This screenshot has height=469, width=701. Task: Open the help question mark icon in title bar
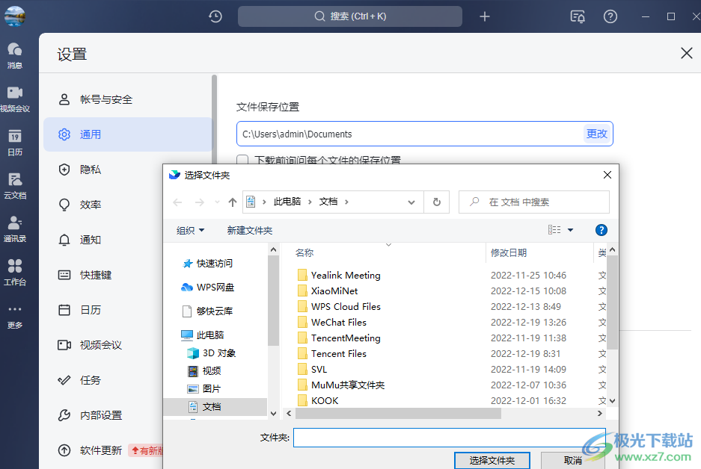[610, 16]
